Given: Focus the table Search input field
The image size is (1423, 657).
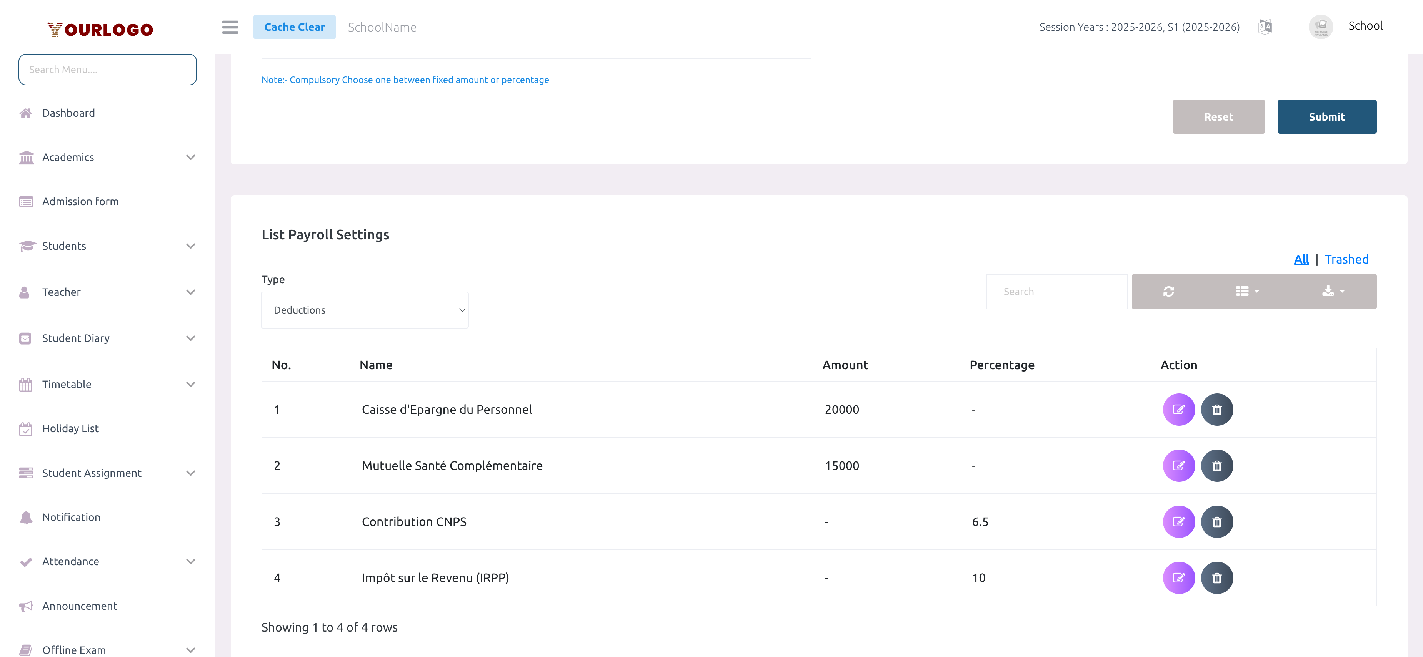Looking at the screenshot, I should coord(1056,291).
